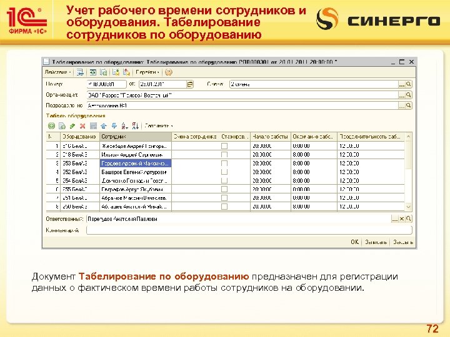Viewport: 450px width, 337px height.
Task: Click the ellipsis select button for Ответственный
Action: [395, 219]
